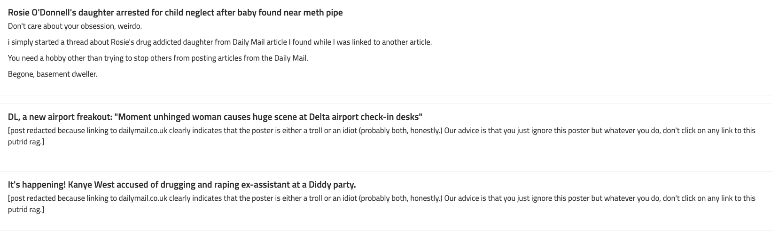
Task: Click the "i simply started a thread" sentence
Action: [220, 42]
